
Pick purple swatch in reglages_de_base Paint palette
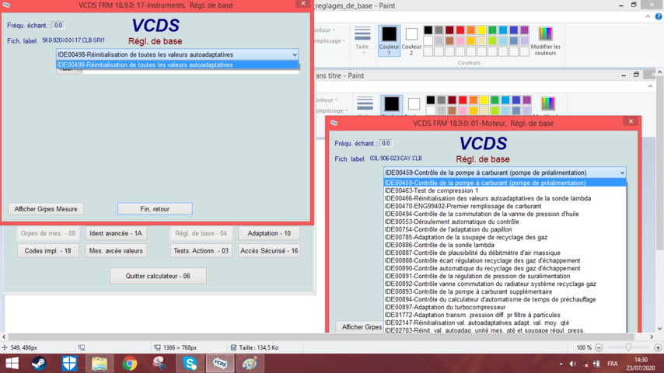click(x=524, y=30)
